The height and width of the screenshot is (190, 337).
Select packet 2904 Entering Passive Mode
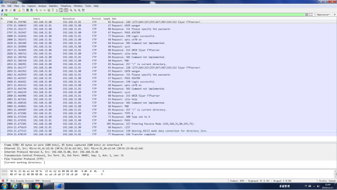pos(168,124)
